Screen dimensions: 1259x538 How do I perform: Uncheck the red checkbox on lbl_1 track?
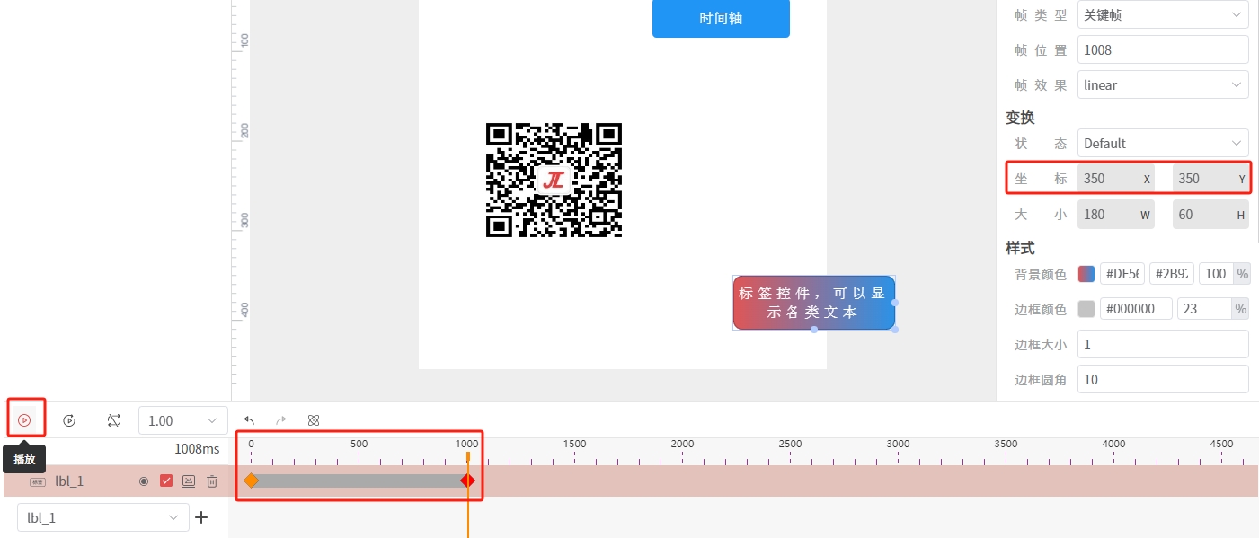click(x=165, y=481)
